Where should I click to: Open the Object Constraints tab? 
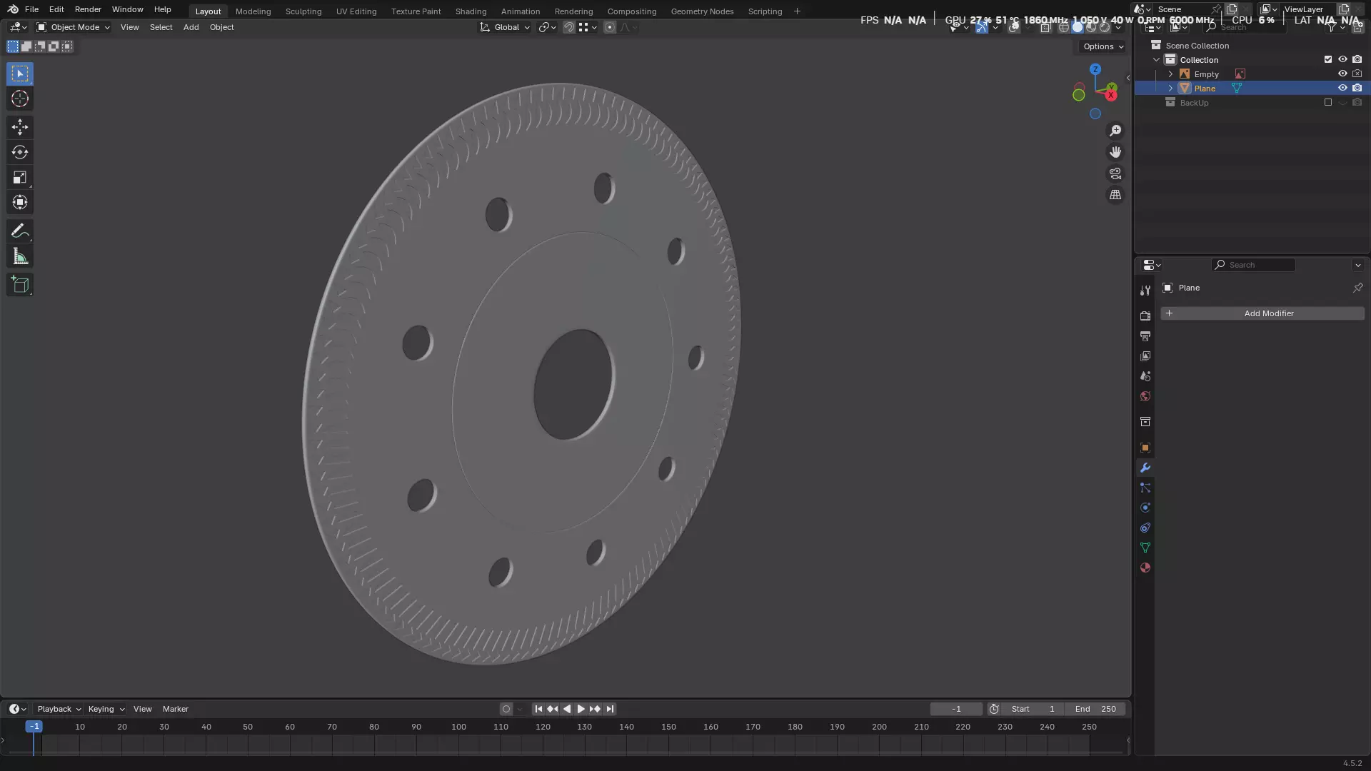[x=1145, y=528]
